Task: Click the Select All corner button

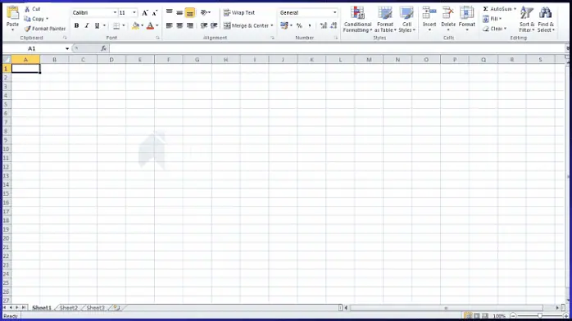Action: 7,60
